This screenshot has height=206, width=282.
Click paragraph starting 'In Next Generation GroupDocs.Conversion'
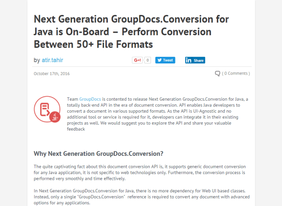coord(141,196)
